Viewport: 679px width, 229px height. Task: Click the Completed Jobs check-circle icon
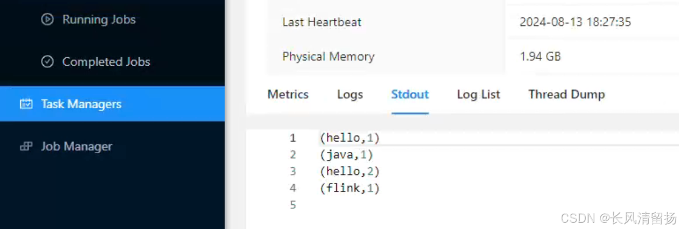[48, 62]
